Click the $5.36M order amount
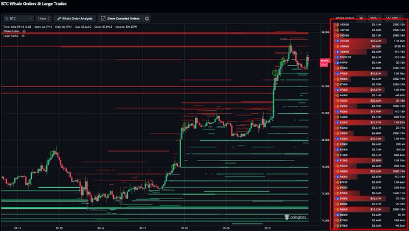 click(377, 193)
